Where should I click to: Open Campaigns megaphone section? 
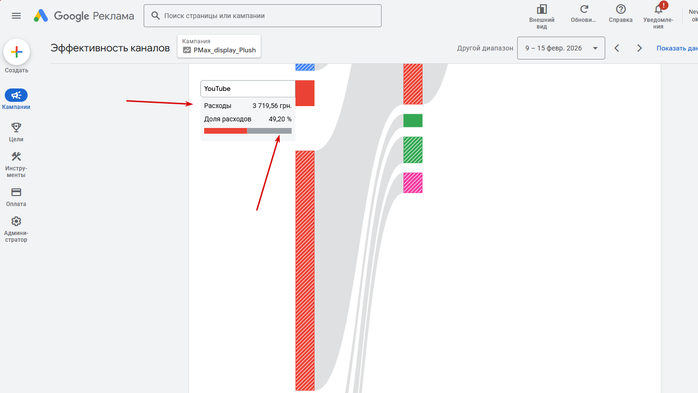(x=16, y=95)
